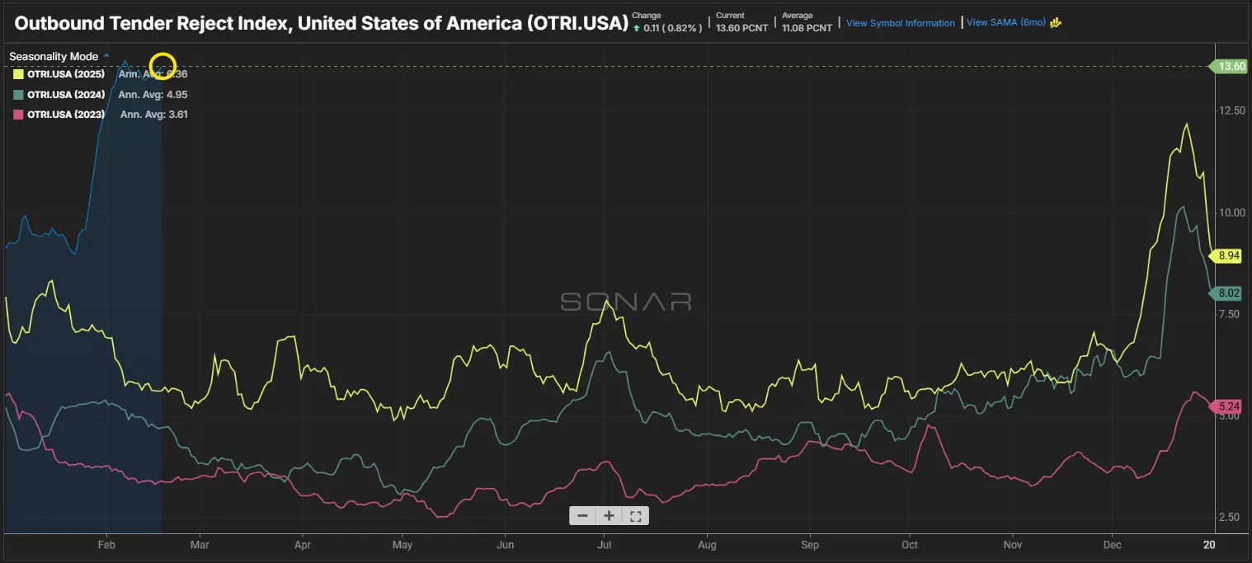1252x563 pixels.
Task: Open the View SAMA (6mo) link
Action: [1005, 23]
